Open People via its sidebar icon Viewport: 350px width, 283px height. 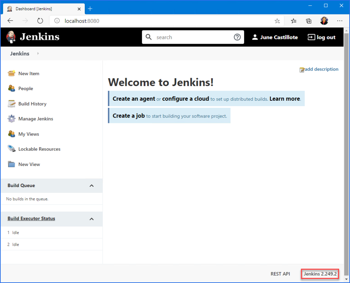(12, 88)
